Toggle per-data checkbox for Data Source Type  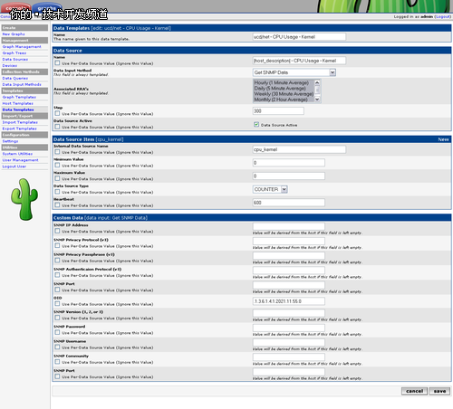57,192
